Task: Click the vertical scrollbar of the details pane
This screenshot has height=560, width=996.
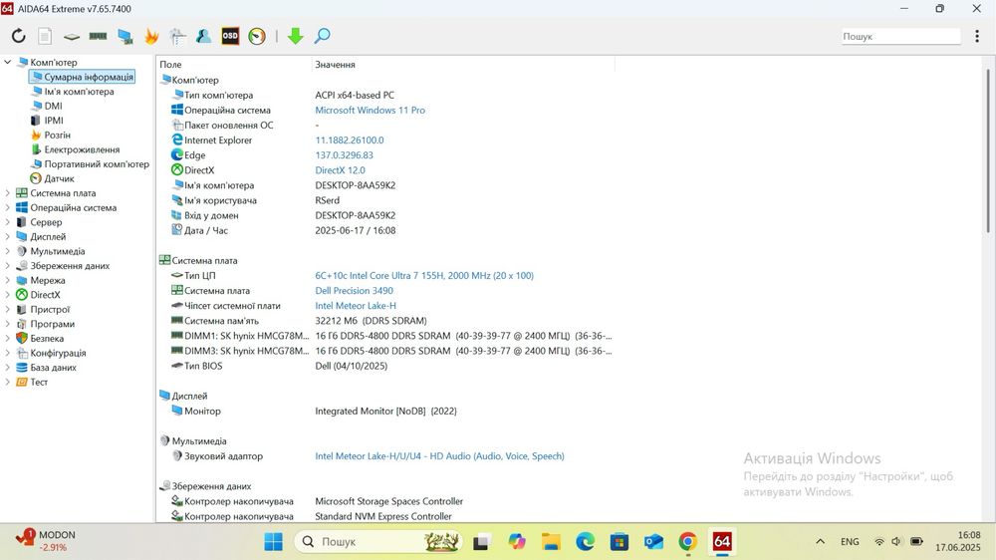Action: [x=988, y=150]
